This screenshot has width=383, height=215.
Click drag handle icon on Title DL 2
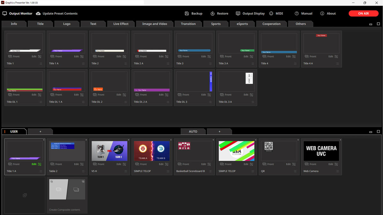point(126,102)
